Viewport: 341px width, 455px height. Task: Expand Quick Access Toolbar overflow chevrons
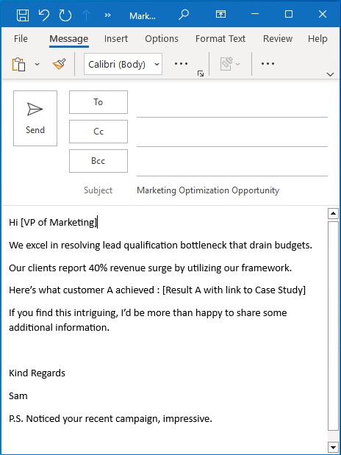pos(108,15)
